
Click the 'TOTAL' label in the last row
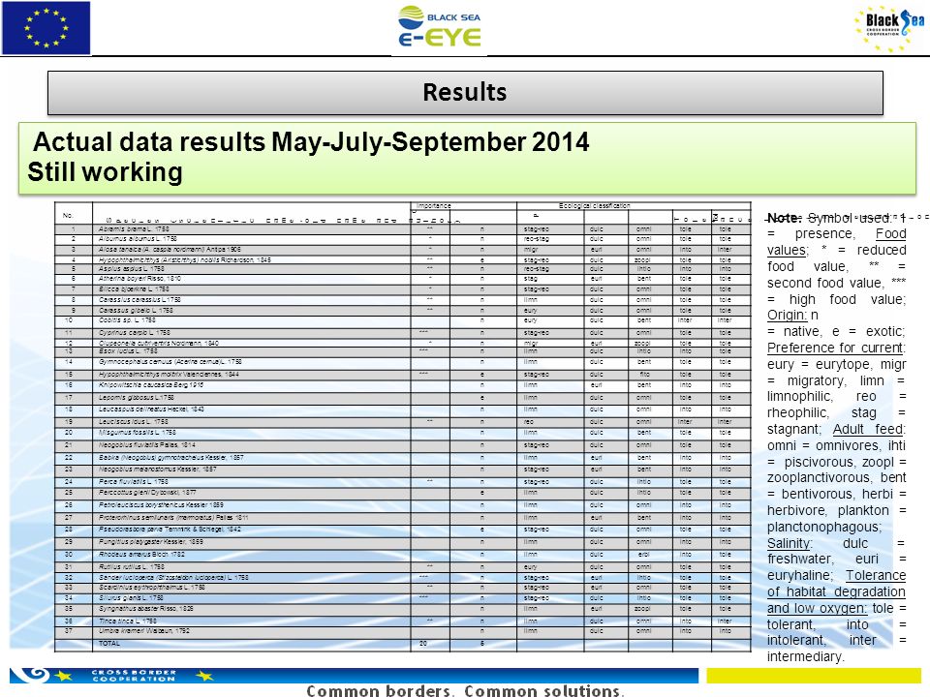[x=109, y=644]
